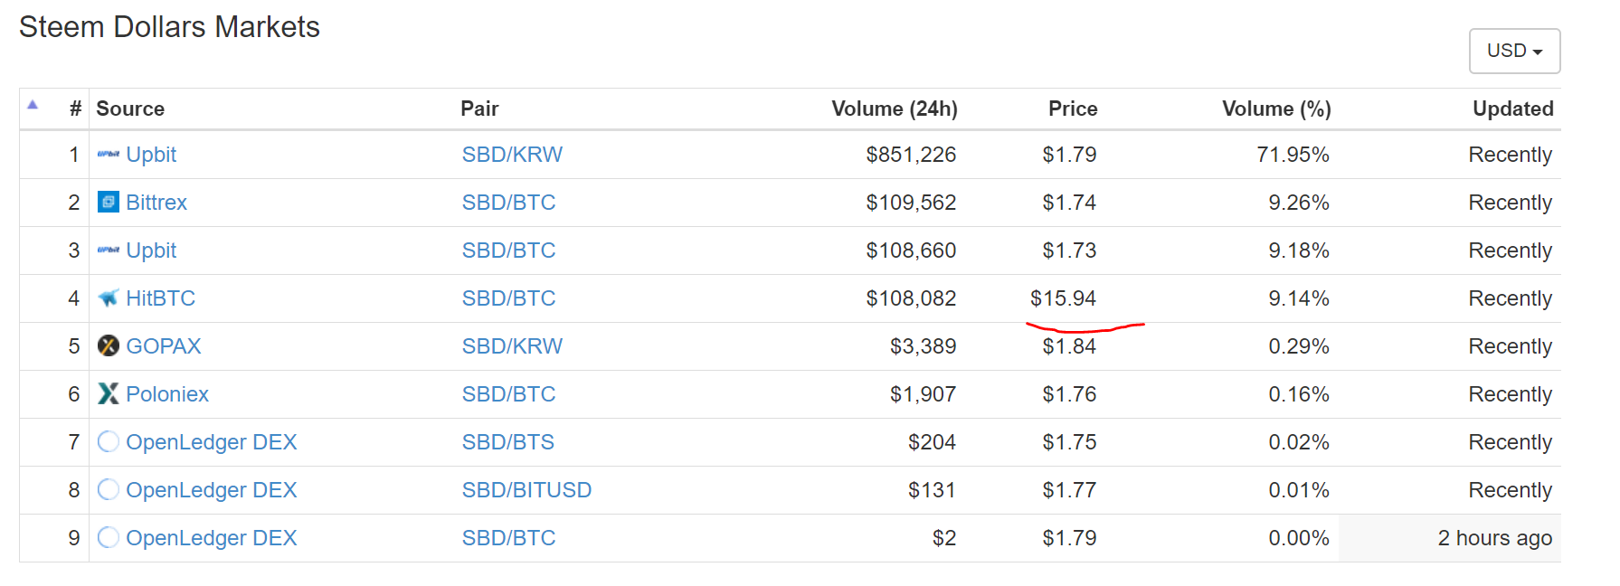Open the SBD/BITUSD pair link
Viewport: 1620px width, 586px height.
526,490
